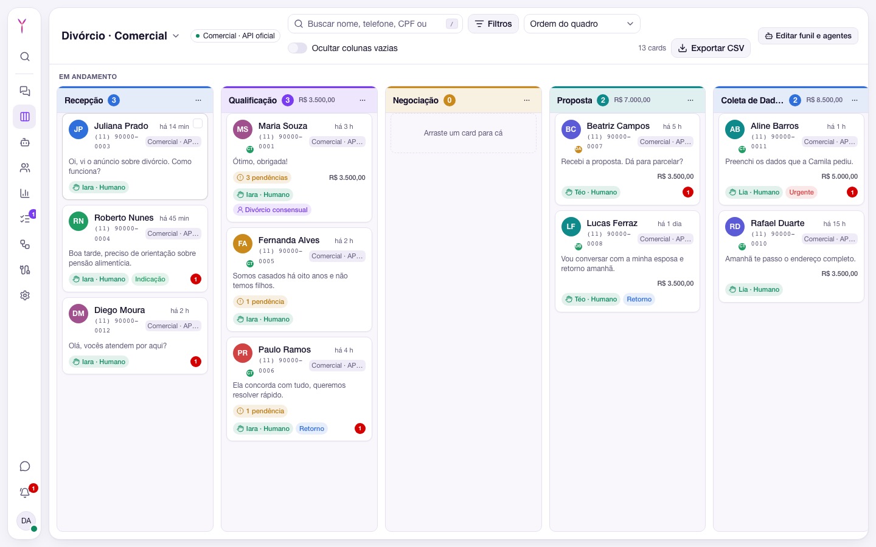Viewport: 876px width, 547px height.
Task: Open the Qualificação column options menu
Action: point(363,100)
